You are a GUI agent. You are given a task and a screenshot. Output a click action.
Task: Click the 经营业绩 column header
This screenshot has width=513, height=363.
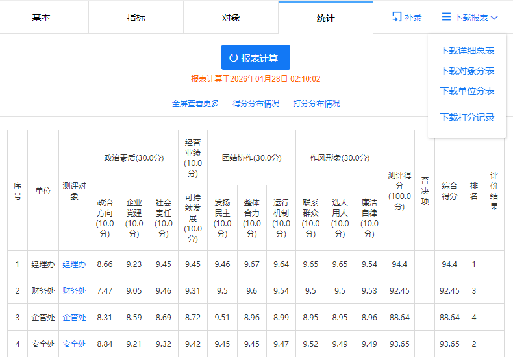193,158
